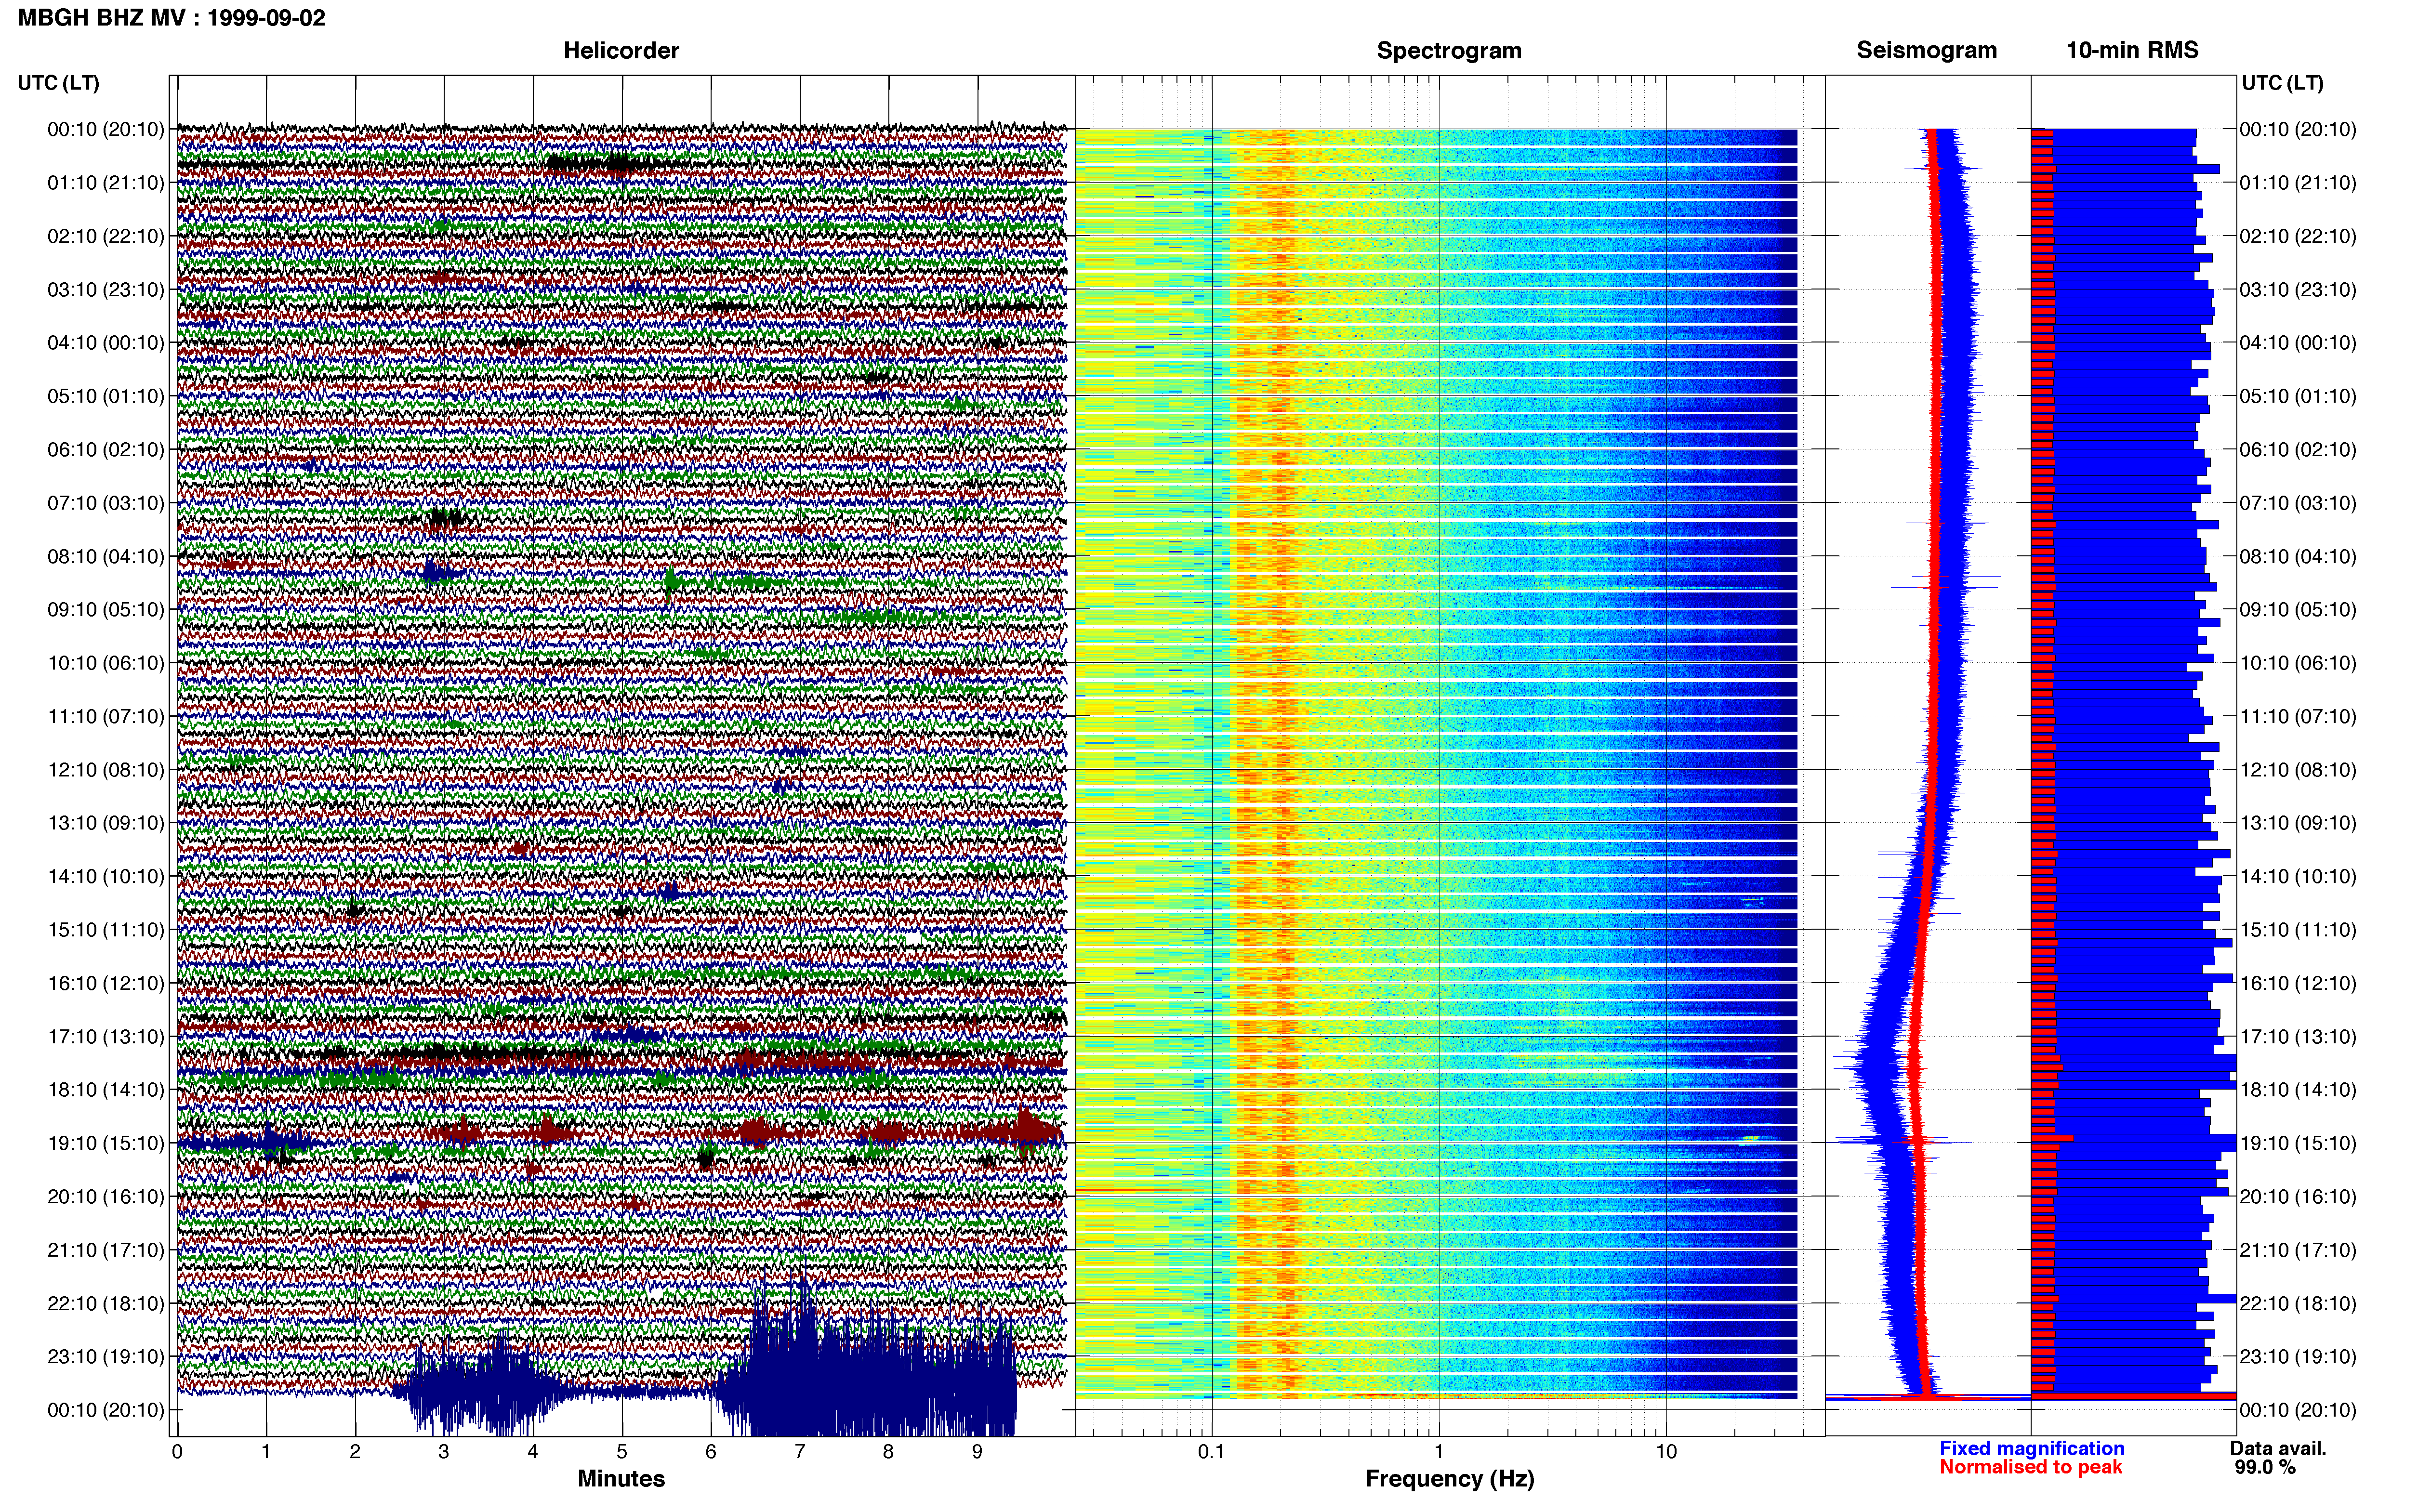The width and height of the screenshot is (2418, 1512).
Task: Click the left '08:10 (04:10)' time label
Action: [106, 556]
